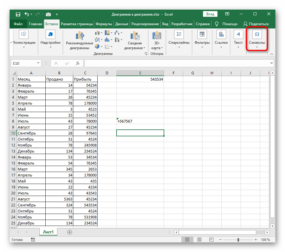
Task: Open Customize Quick Access Toolbar arrow
Action: click(57, 14)
